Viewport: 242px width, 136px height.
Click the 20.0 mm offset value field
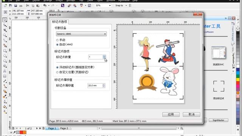[95, 86]
